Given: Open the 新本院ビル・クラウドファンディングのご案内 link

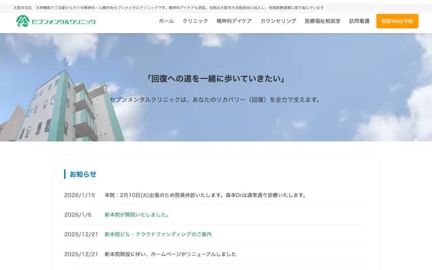Looking at the screenshot, I should (x=158, y=234).
